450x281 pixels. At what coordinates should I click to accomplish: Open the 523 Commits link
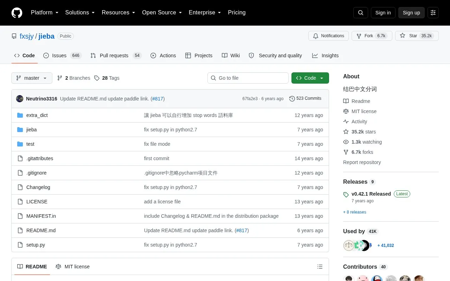pos(305,99)
